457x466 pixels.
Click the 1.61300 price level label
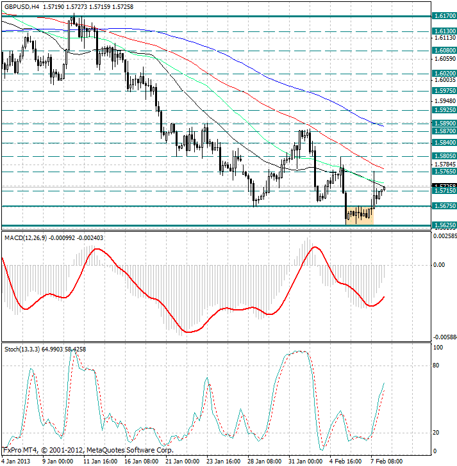pos(445,31)
